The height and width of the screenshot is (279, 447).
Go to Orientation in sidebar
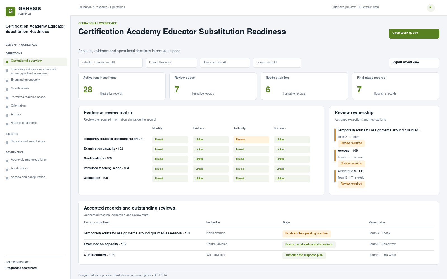[x=35, y=106]
